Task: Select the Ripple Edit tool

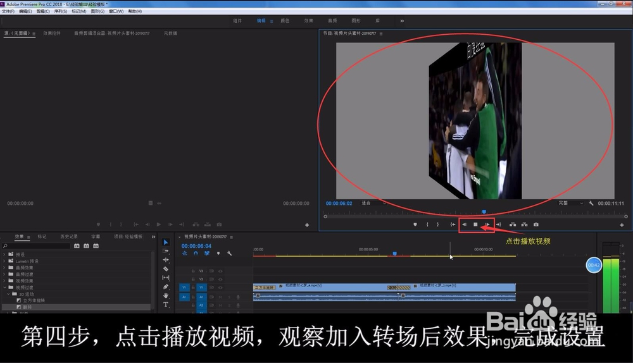Action: tap(165, 260)
